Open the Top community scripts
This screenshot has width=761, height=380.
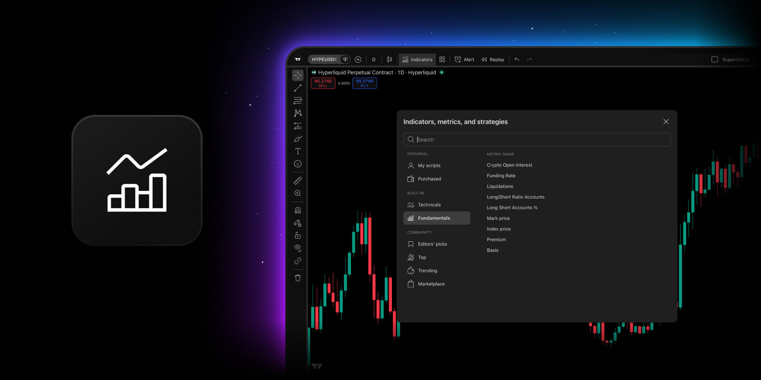point(437,257)
